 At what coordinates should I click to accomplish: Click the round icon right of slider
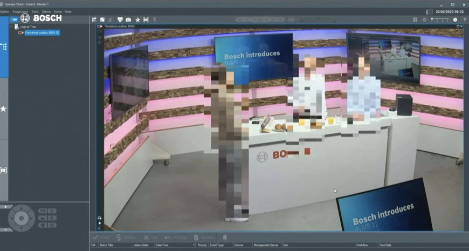455,19
